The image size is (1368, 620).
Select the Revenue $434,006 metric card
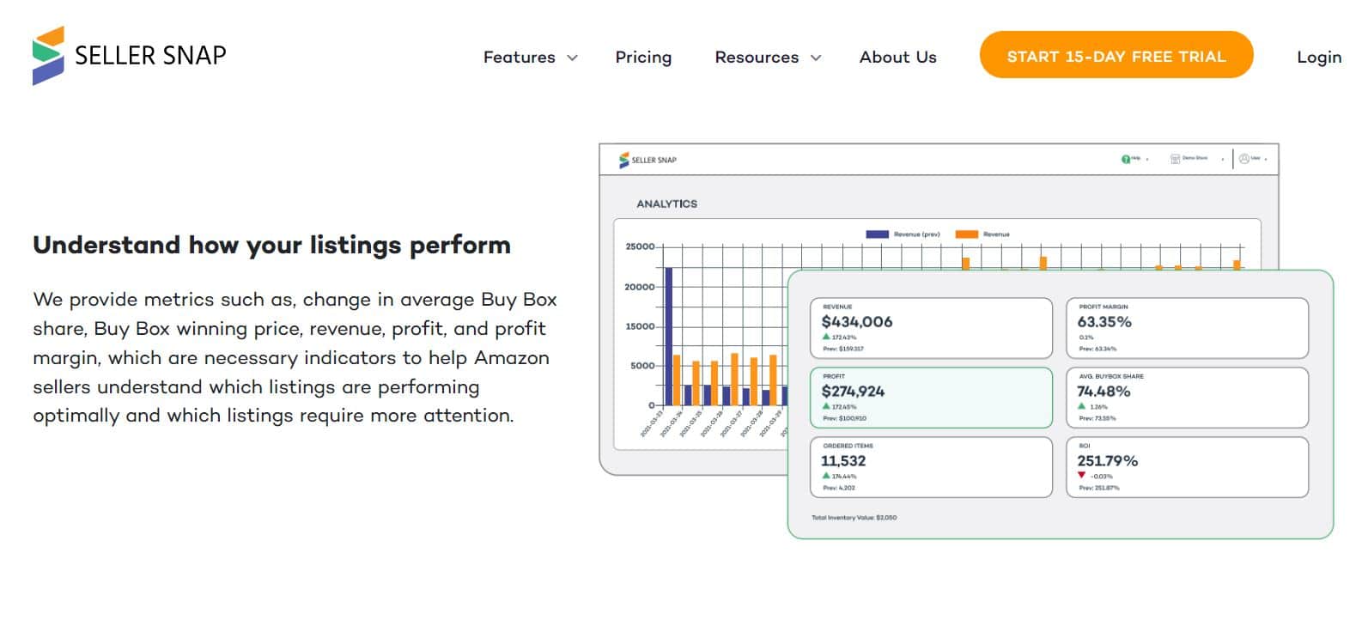(931, 328)
